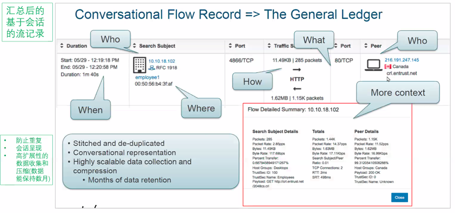Click the MAC address 00:50:56:b4:3f:af

153,84
